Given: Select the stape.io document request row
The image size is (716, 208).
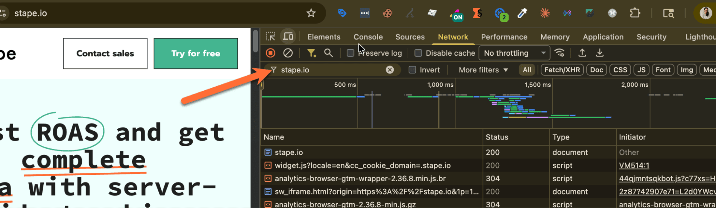Looking at the screenshot, I should (x=489, y=152).
